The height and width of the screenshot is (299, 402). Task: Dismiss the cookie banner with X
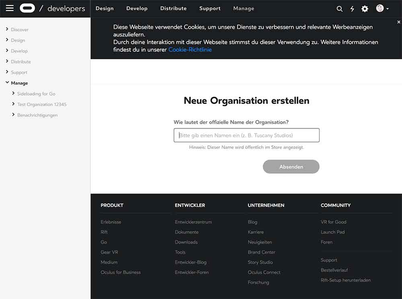click(398, 22)
